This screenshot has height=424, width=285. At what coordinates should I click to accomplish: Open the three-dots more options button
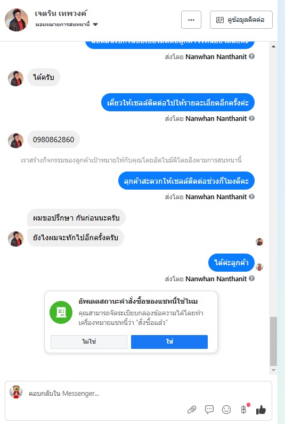click(x=191, y=20)
